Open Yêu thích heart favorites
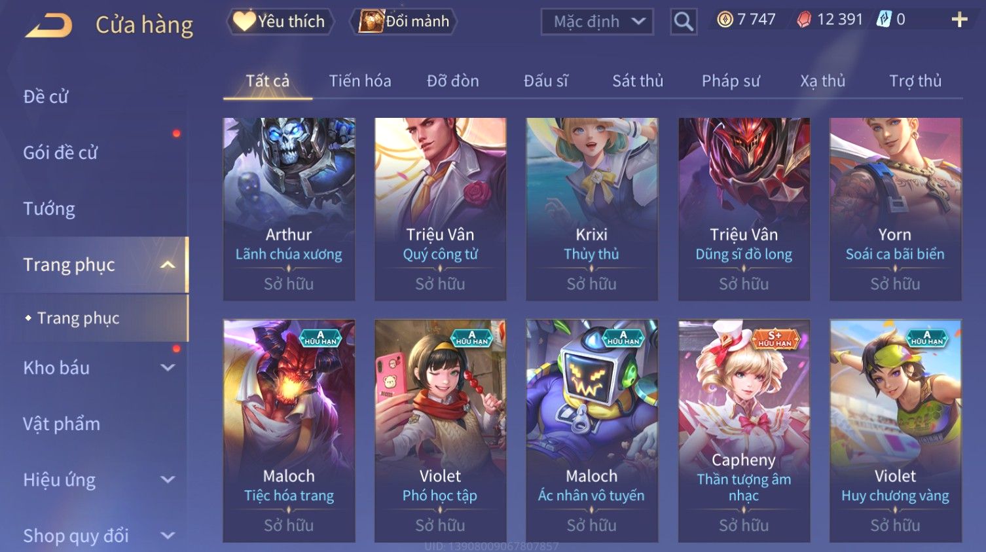This screenshot has width=986, height=552. (x=280, y=22)
